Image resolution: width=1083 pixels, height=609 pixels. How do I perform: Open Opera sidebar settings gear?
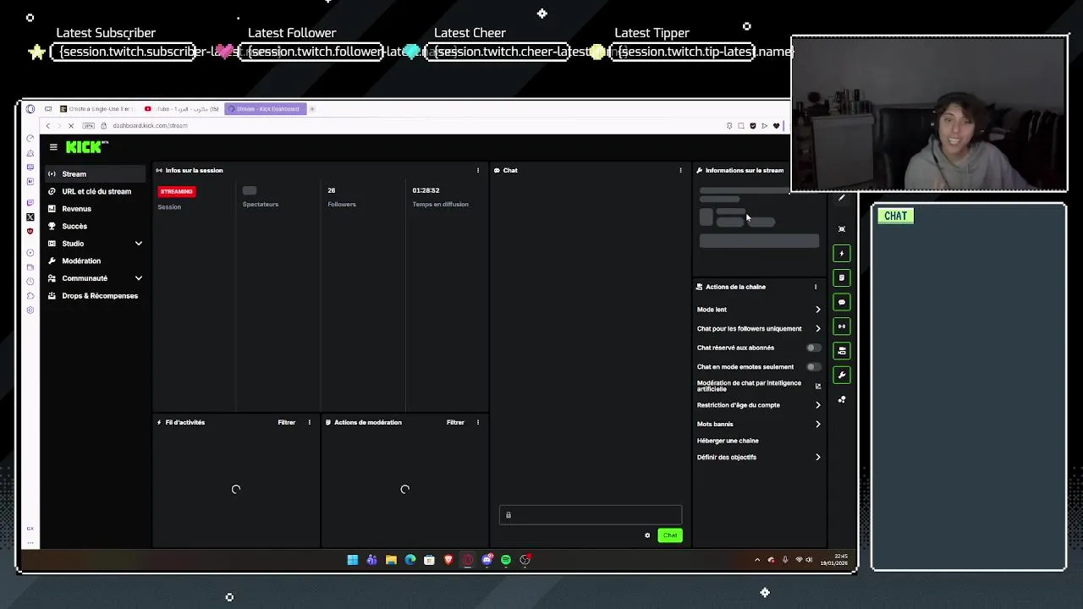pos(30,310)
